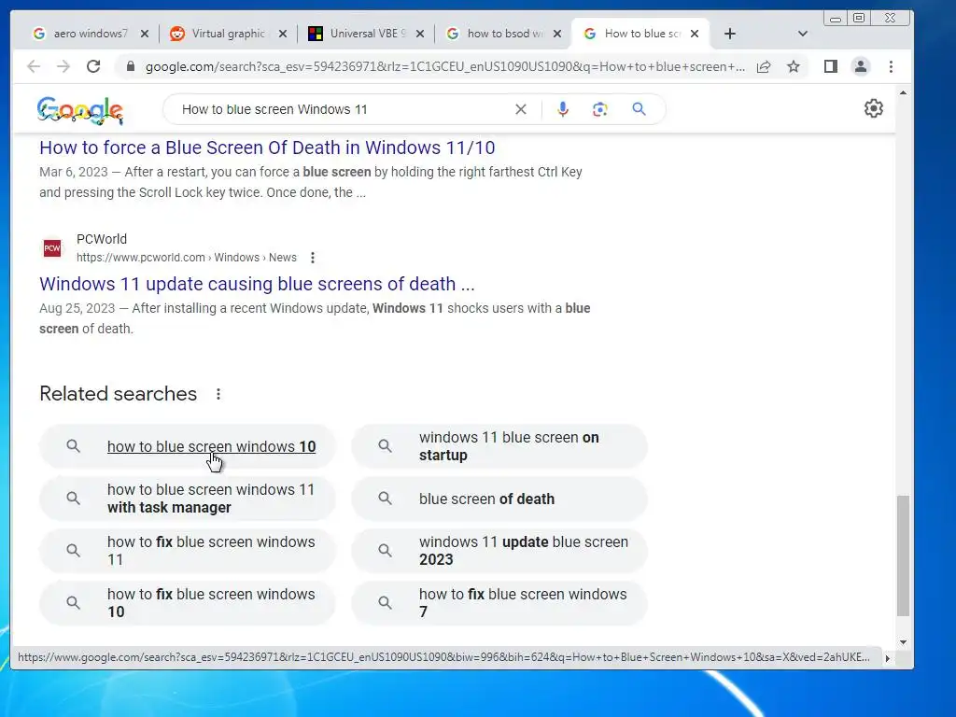Close the 'Virtual graphic' tab
Screen dimensions: 956x717
pyautogui.click(x=282, y=34)
